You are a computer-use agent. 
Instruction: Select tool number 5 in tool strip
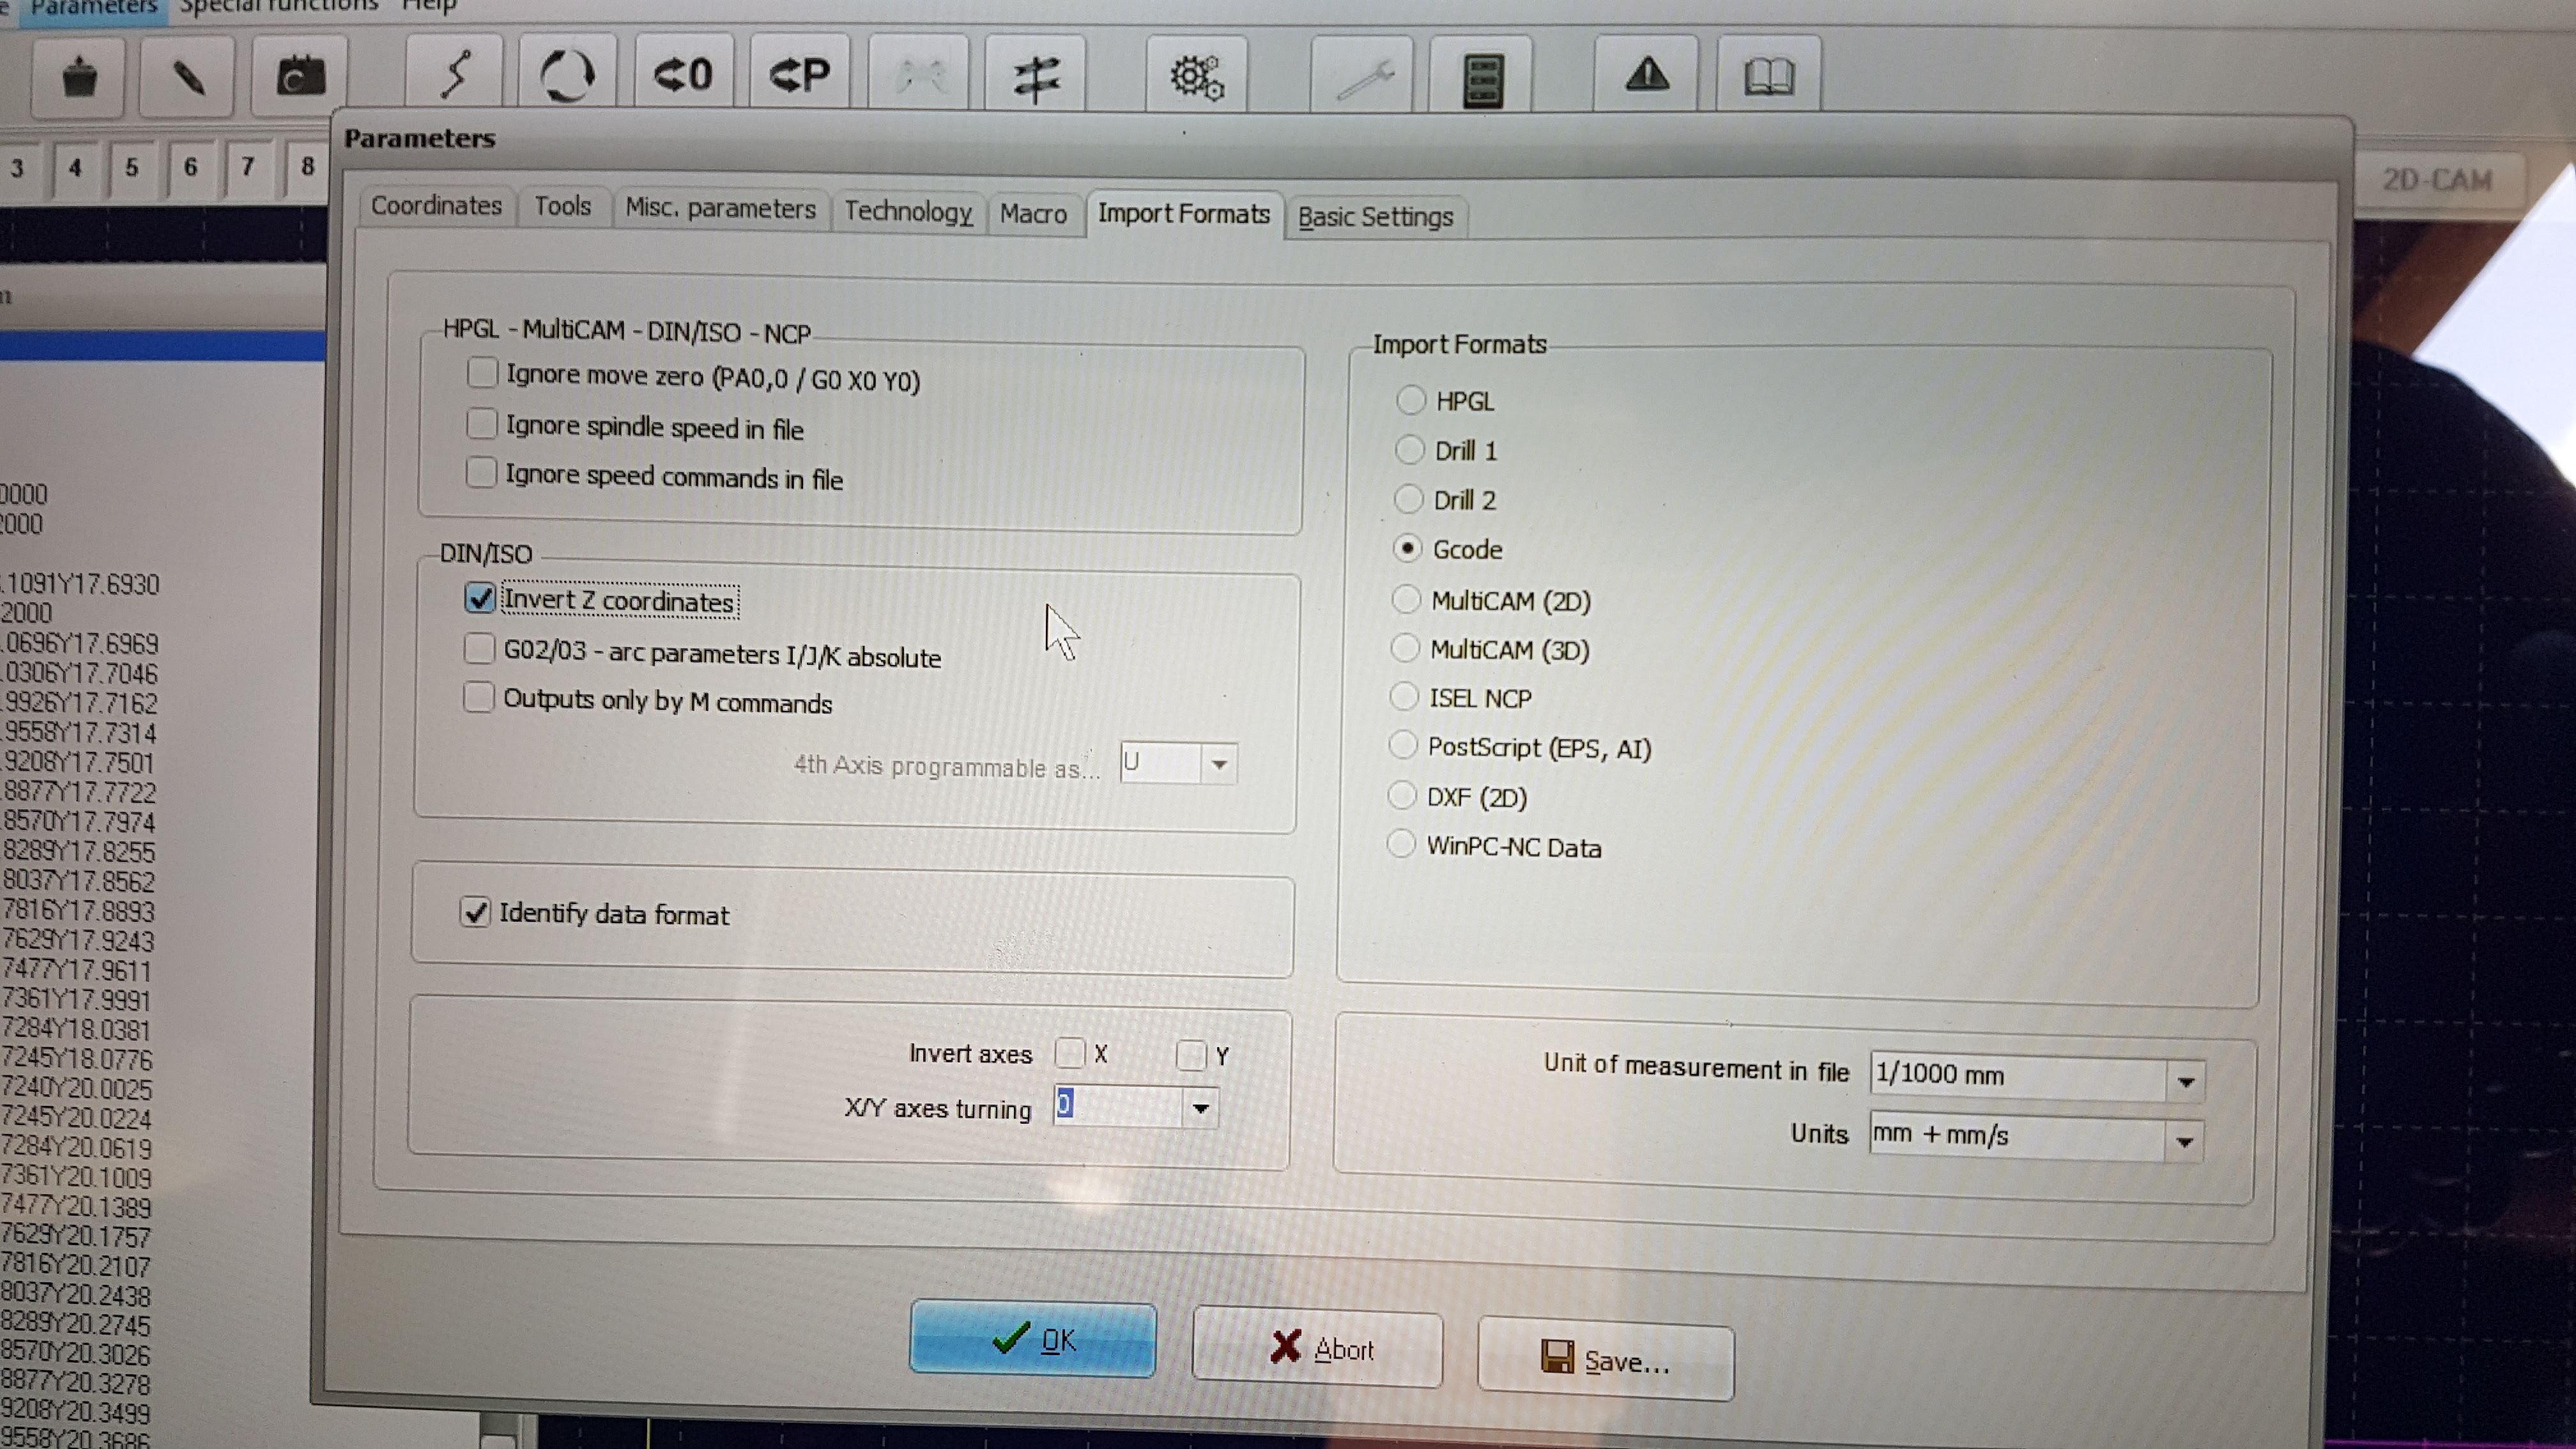[x=132, y=167]
